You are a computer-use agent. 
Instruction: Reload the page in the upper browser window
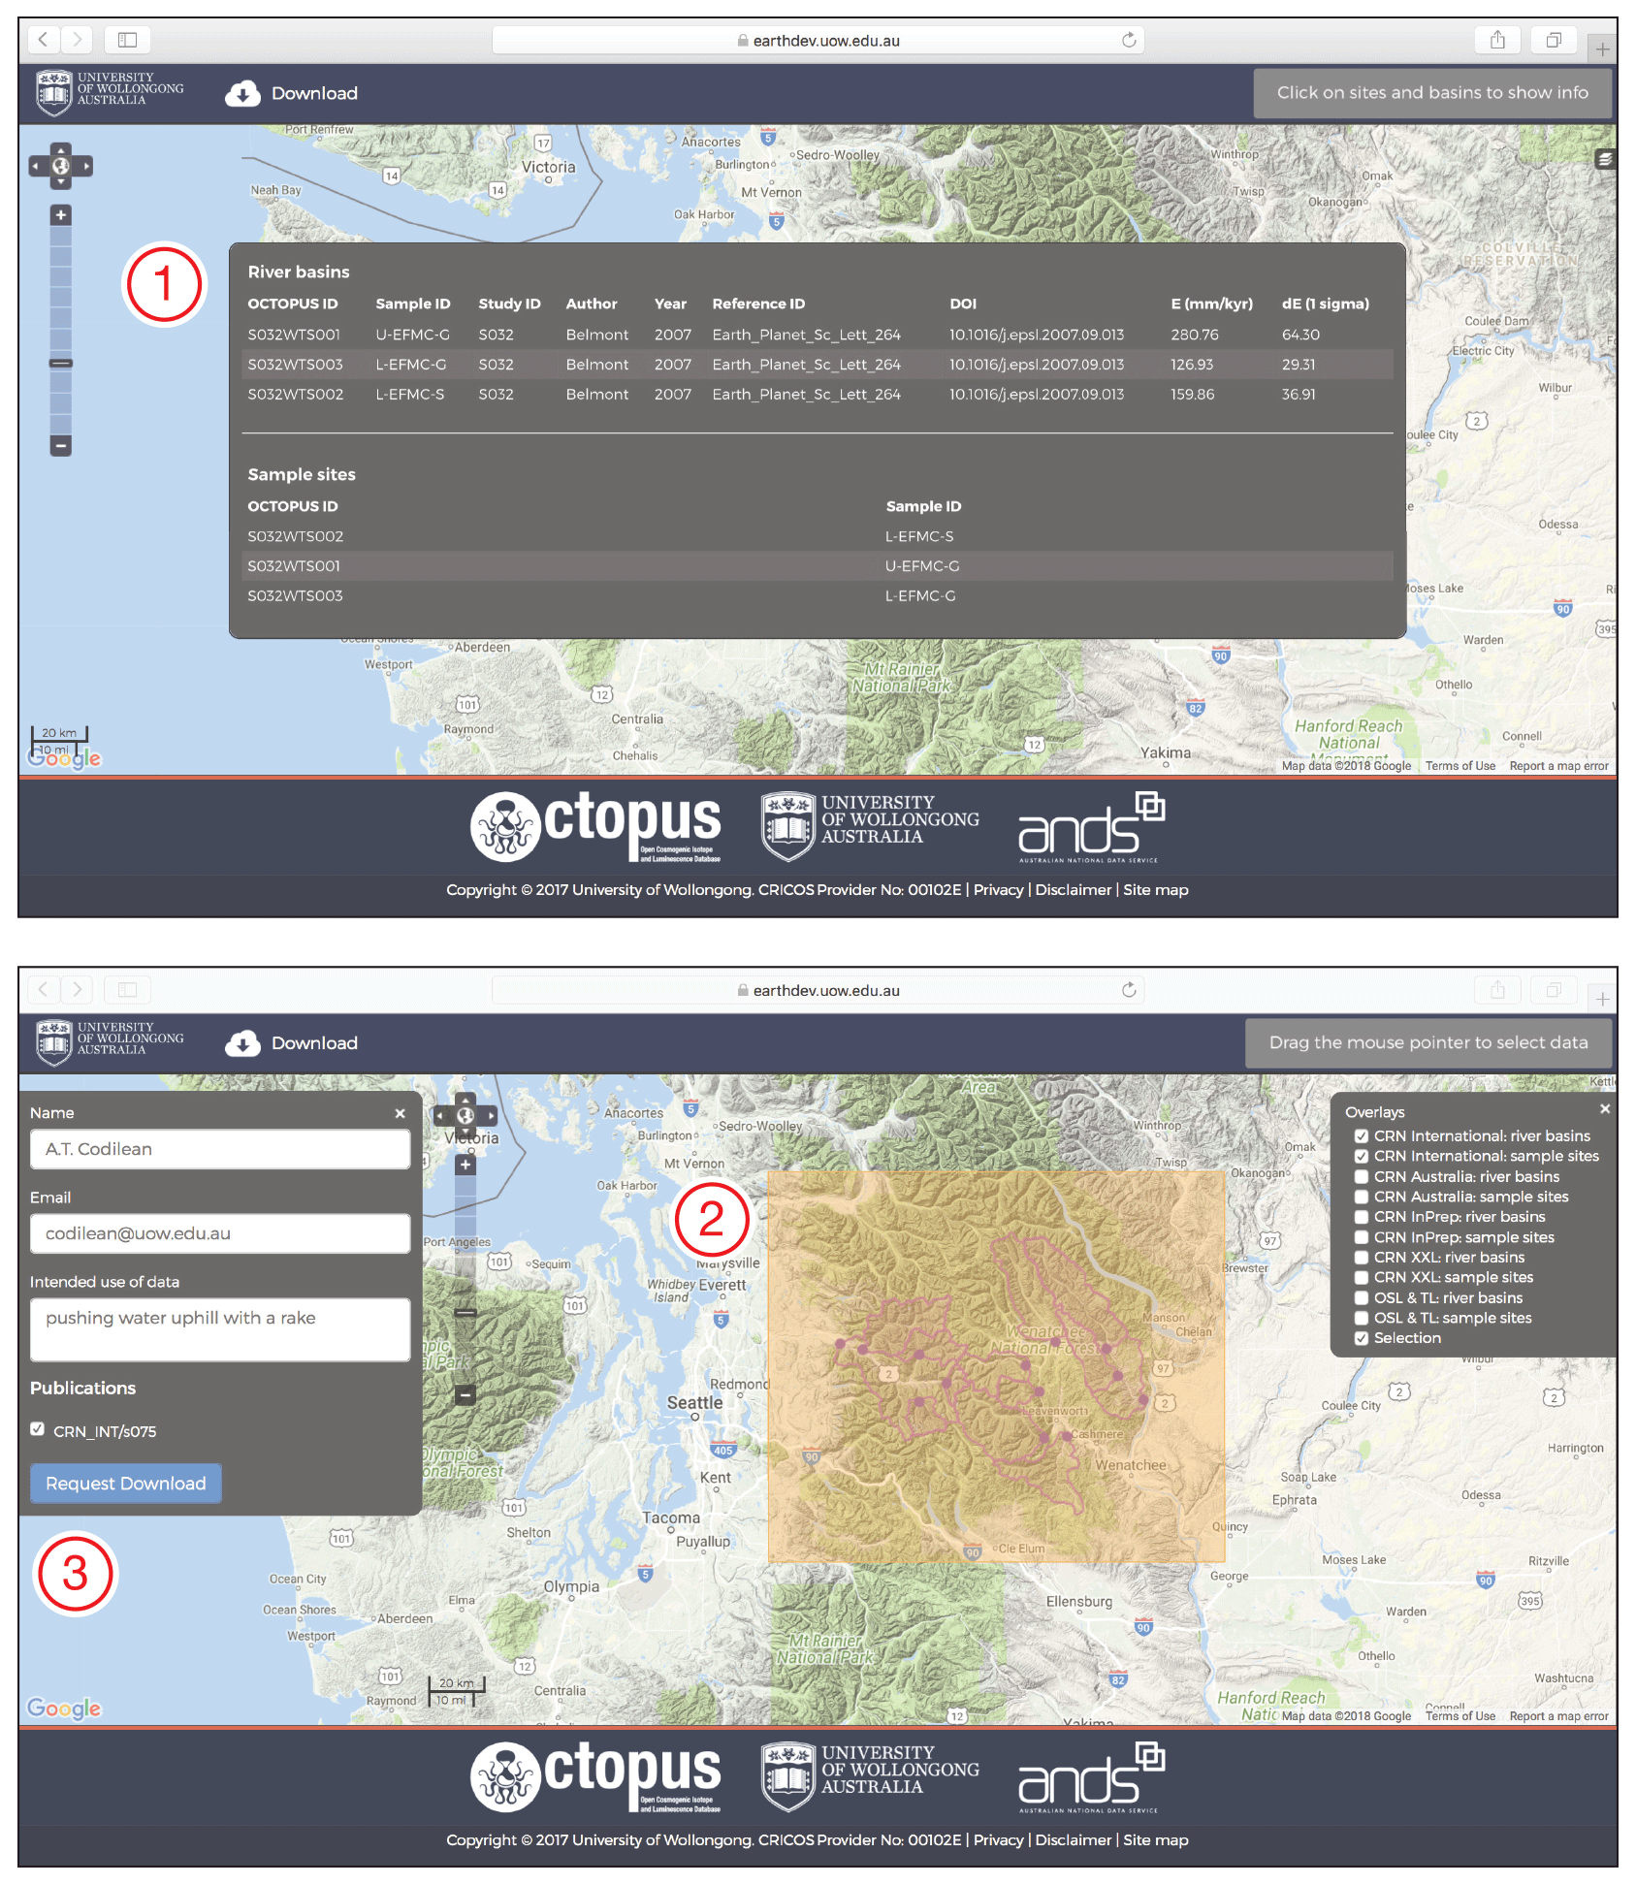pos(1129,40)
